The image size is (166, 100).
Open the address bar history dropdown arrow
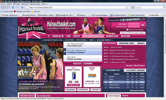[x=130, y=8]
